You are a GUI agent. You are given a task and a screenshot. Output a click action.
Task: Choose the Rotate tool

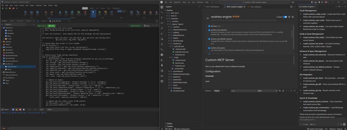pos(111,13)
